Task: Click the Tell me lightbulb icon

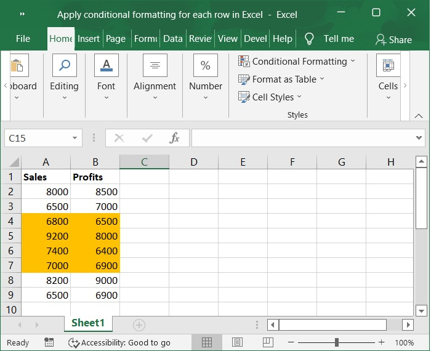Action: point(309,39)
